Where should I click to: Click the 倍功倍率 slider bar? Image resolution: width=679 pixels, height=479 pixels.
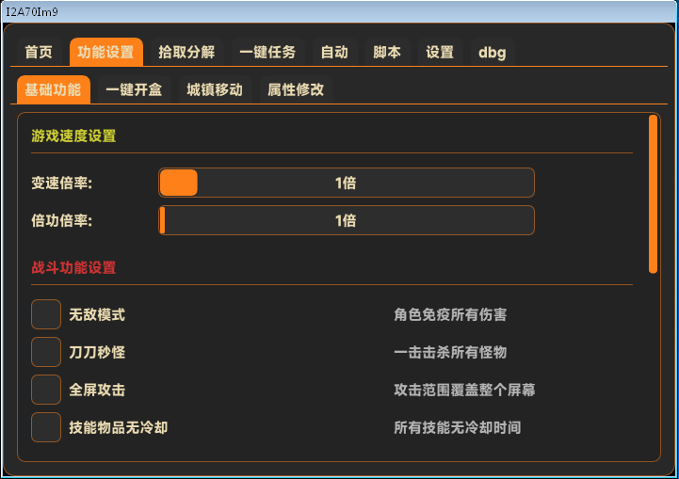[346, 220]
